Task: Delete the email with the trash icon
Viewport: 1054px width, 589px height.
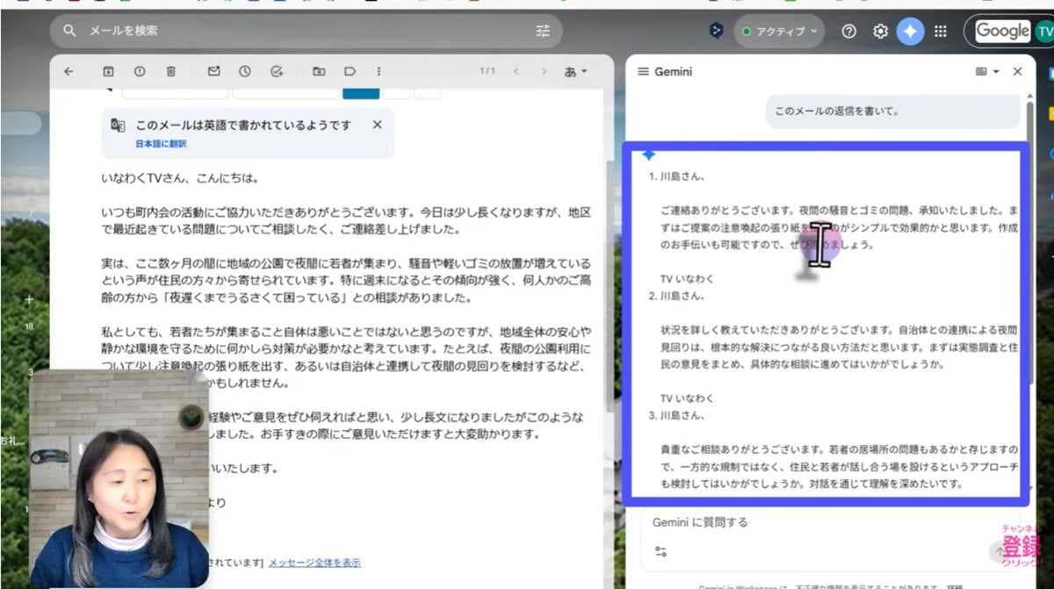Action: pos(171,72)
